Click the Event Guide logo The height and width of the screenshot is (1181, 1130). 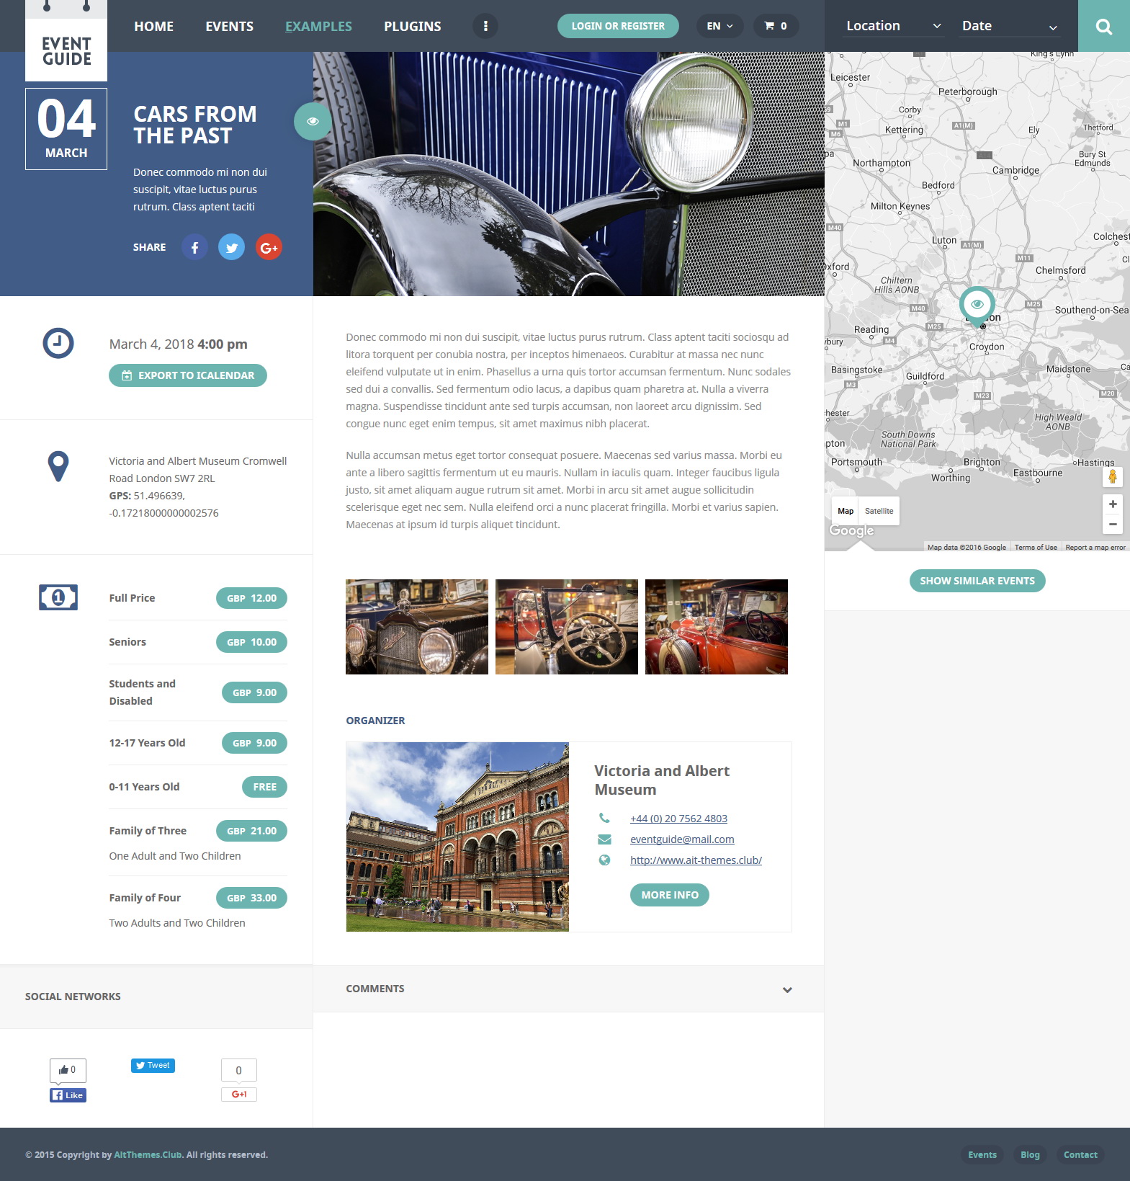(x=66, y=40)
